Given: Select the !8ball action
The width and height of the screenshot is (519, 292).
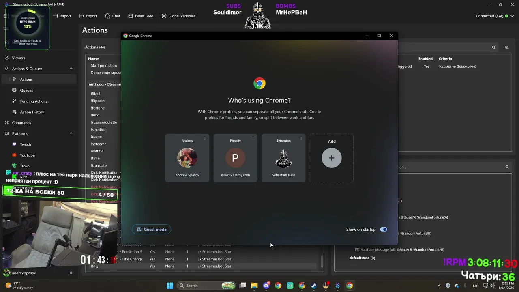Looking at the screenshot, I should click(x=96, y=94).
